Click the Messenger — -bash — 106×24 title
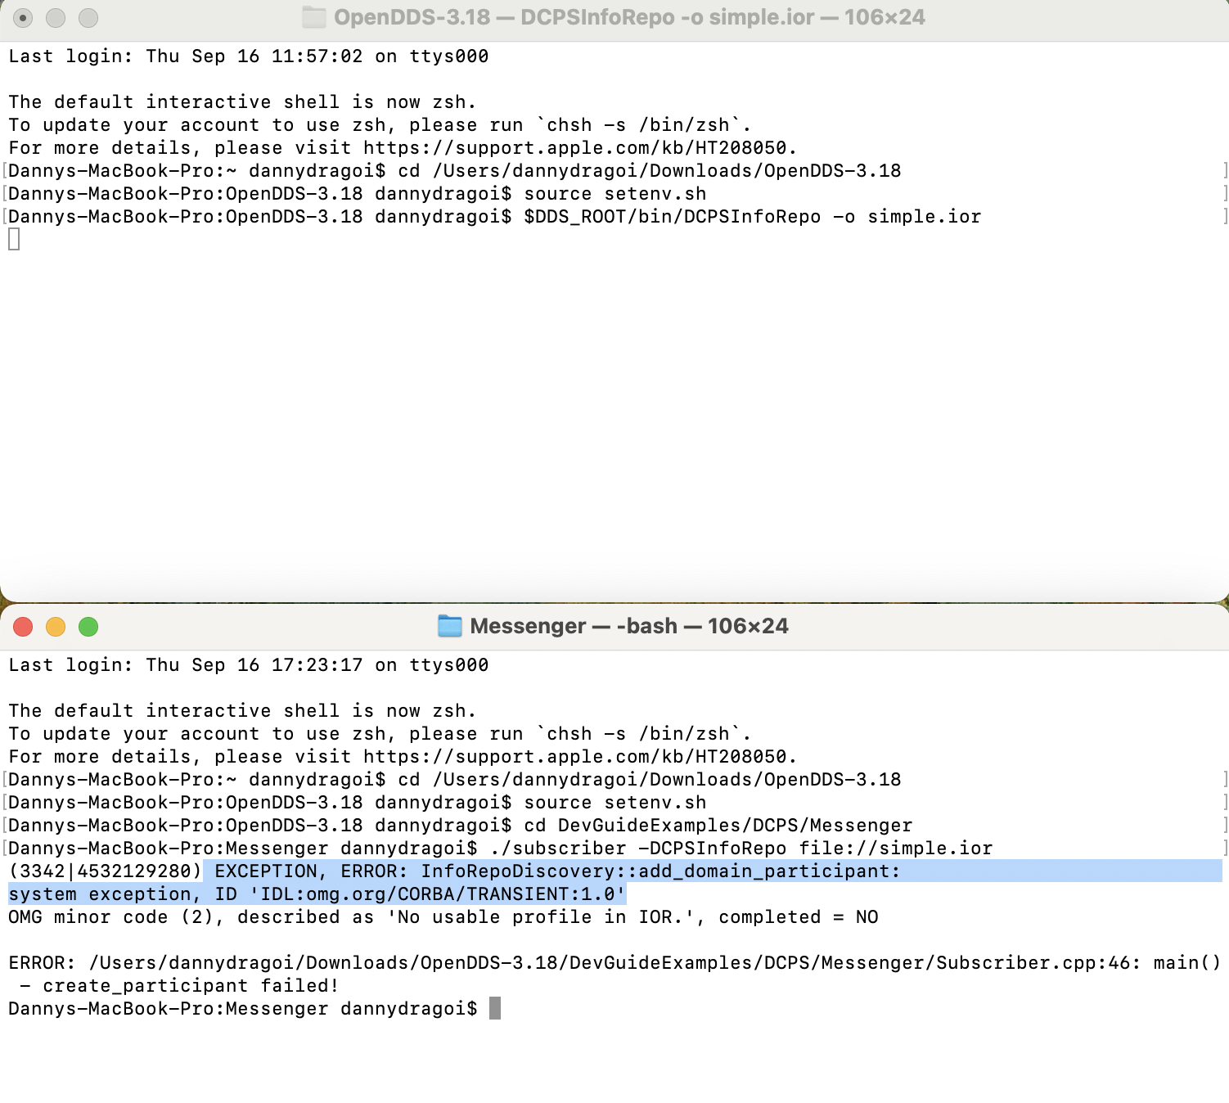This screenshot has height=1103, width=1229. (x=630, y=626)
